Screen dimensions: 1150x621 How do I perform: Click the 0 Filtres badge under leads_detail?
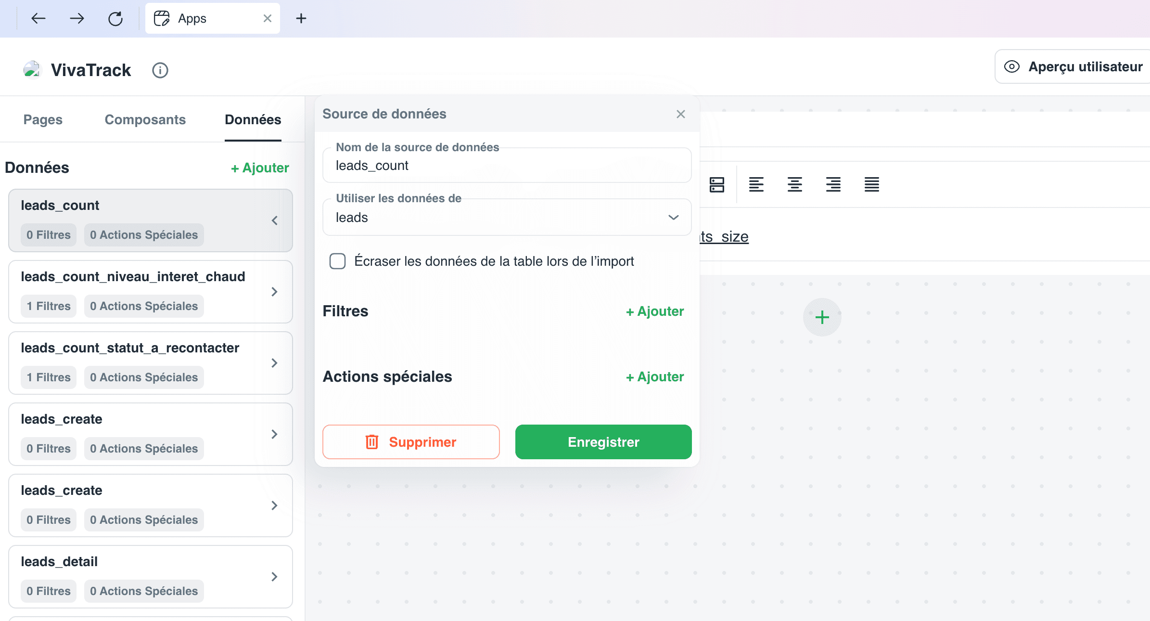(49, 591)
